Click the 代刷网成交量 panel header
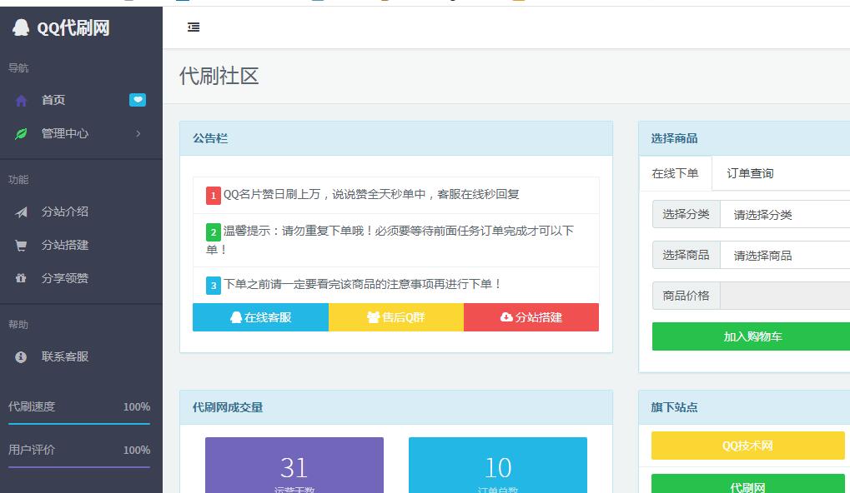Image resolution: width=850 pixels, height=493 pixels. click(396, 407)
